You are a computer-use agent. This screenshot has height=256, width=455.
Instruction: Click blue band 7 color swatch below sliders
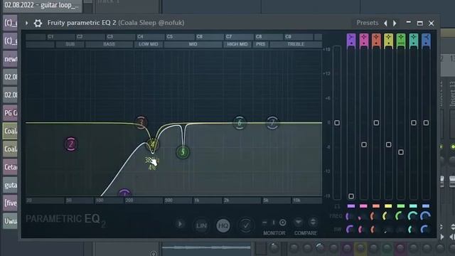(426, 206)
